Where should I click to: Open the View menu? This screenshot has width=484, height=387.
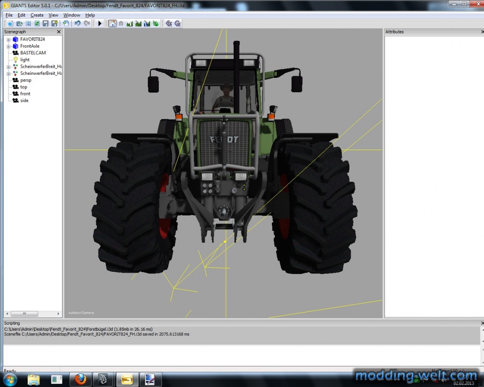[53, 15]
